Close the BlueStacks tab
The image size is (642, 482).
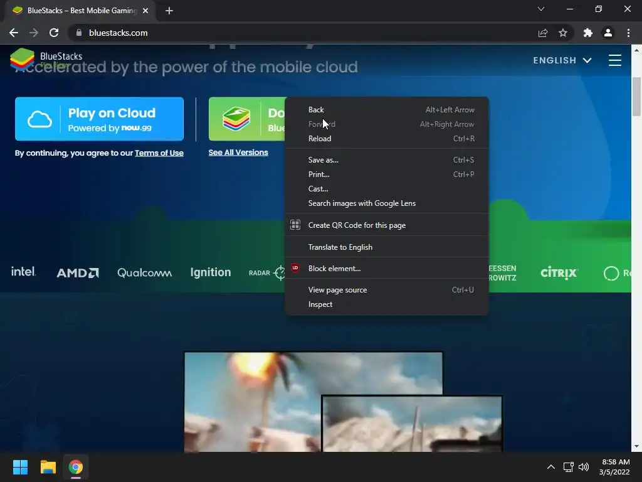coord(145,11)
